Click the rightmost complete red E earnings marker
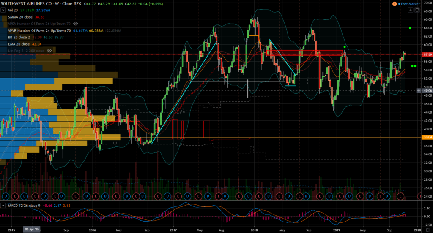 pyautogui.click(x=400, y=196)
